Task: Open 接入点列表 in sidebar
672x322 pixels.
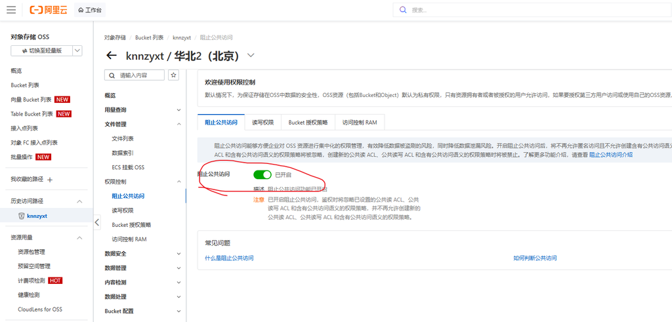Action: tap(24, 128)
